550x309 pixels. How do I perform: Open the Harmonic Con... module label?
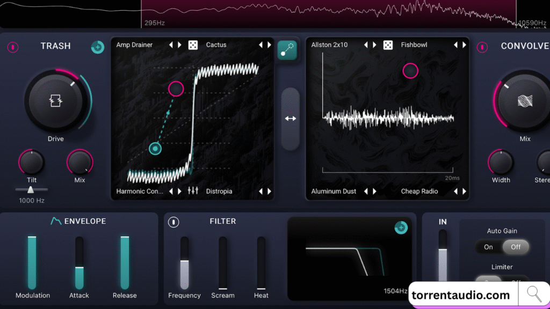(140, 191)
